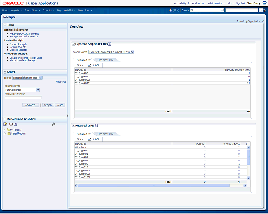Expand the Shared Folders tree node

(5, 134)
